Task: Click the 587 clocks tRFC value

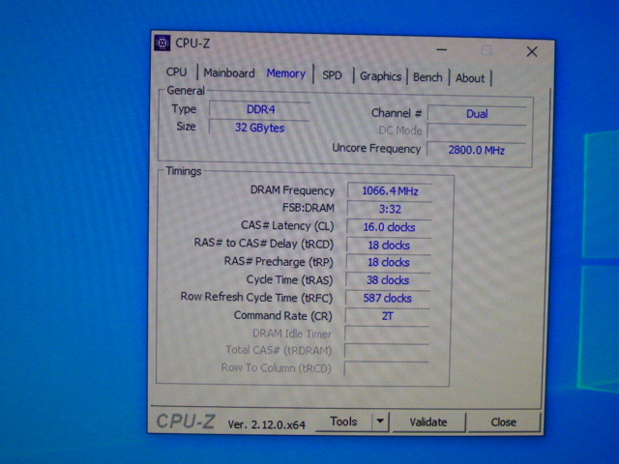Action: point(387,298)
